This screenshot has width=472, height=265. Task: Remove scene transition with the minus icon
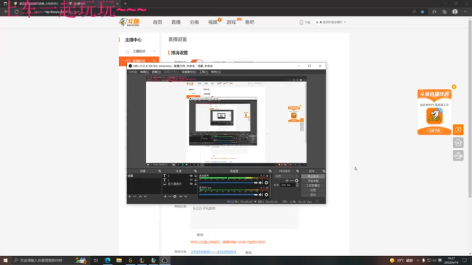pyautogui.click(x=291, y=181)
